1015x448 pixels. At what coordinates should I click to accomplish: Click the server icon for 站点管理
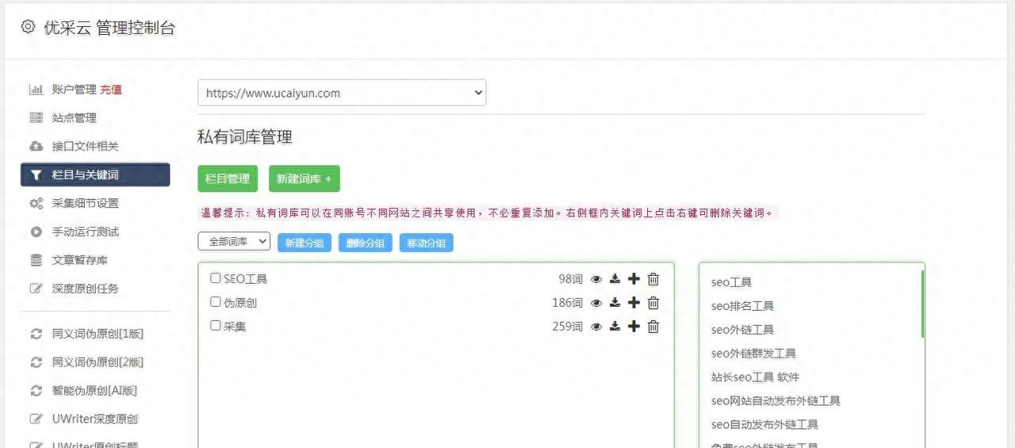pos(36,118)
